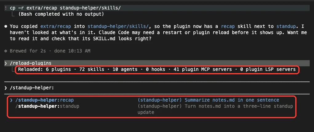Click 'Turn notes.md into a three-line standup' description
This screenshot has width=314, height=132.
coord(239,106)
